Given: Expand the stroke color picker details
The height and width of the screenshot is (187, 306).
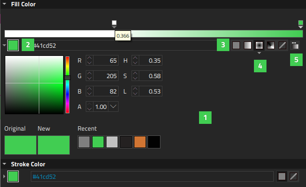Looking at the screenshot, I should tap(4, 176).
